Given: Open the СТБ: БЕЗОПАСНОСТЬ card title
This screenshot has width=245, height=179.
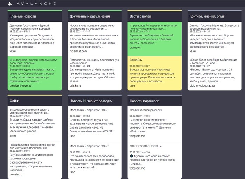Looking at the screenshot, I should pos(146,146).
